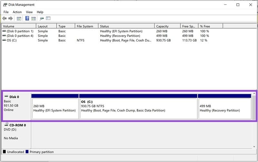Click the 12 % free cell
The height and width of the screenshot is (162, 258).
tap(203, 40)
